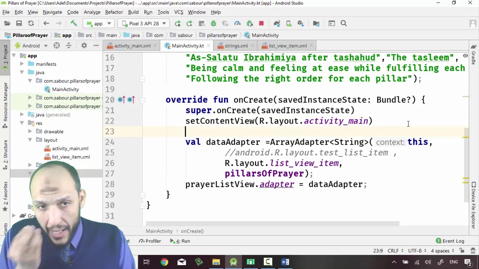Collapse all in project panel
Screen dimensions: 479x269
(x=68, y=46)
